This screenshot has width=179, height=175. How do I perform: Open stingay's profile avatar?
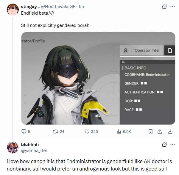(x=13, y=10)
